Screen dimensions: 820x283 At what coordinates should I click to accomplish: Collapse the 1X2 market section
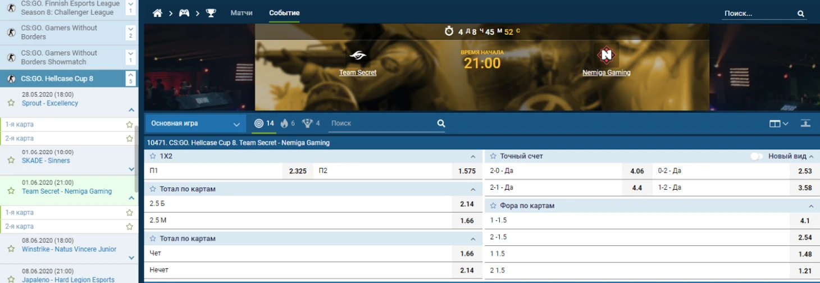(473, 157)
